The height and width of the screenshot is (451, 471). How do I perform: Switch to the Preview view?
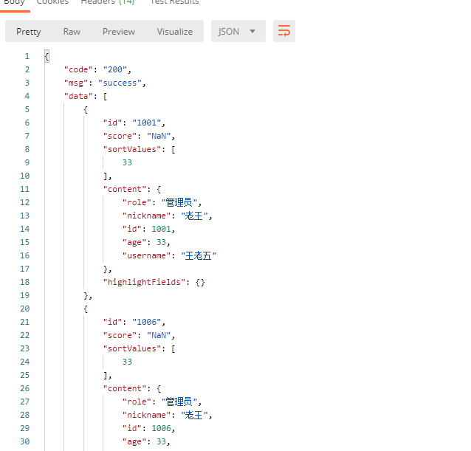click(119, 32)
